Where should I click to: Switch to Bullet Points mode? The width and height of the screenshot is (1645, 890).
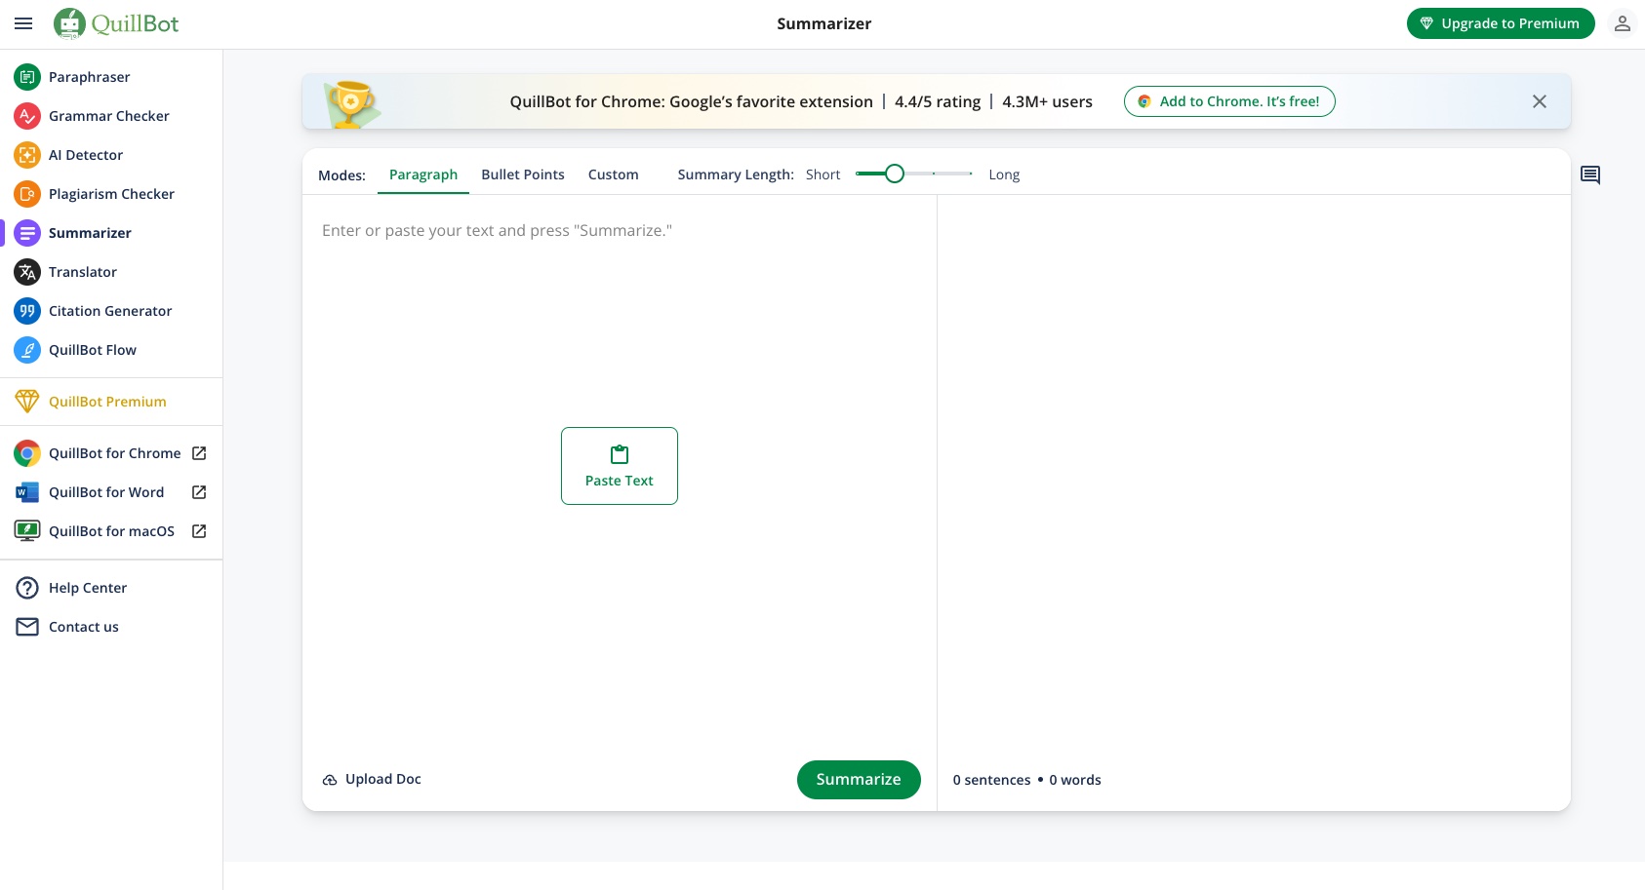tap(523, 174)
